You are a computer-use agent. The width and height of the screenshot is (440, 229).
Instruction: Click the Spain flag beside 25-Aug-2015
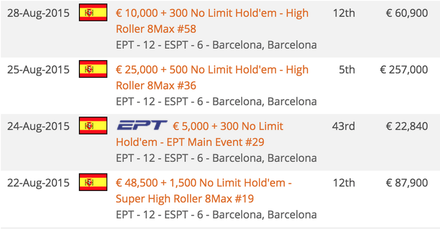pyautogui.click(x=93, y=69)
